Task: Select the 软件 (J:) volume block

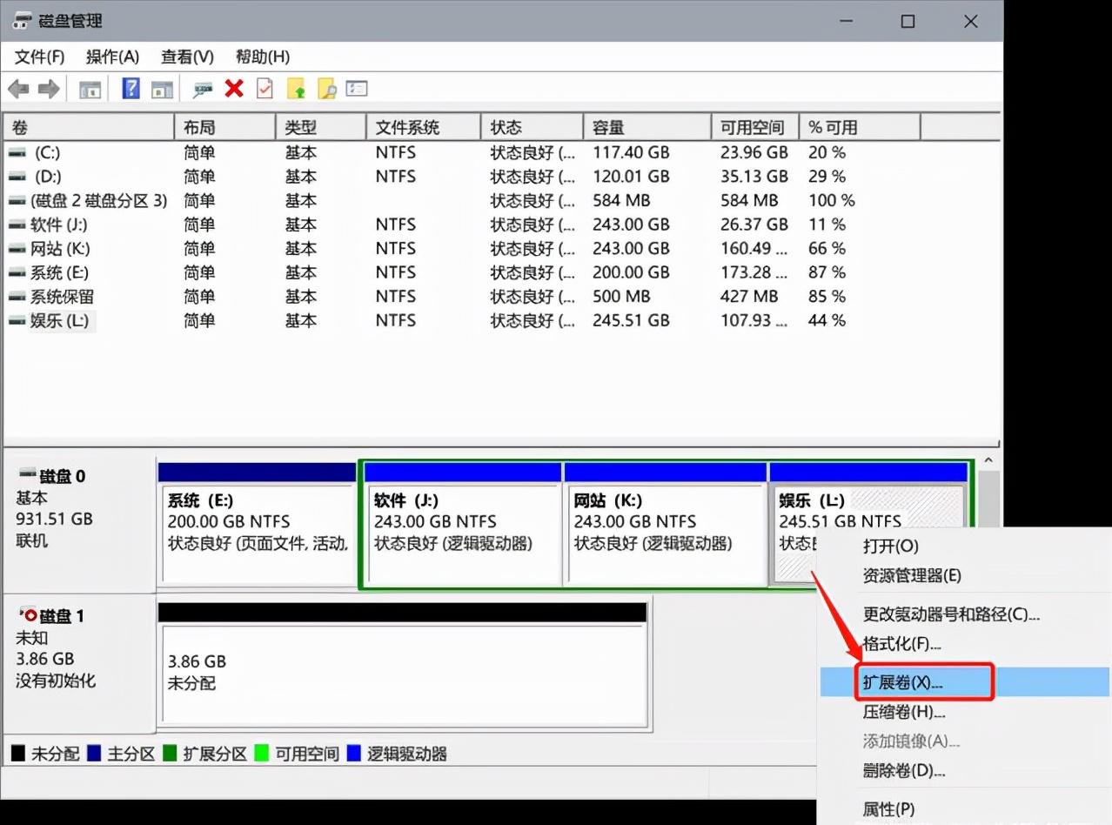Action: point(461,522)
